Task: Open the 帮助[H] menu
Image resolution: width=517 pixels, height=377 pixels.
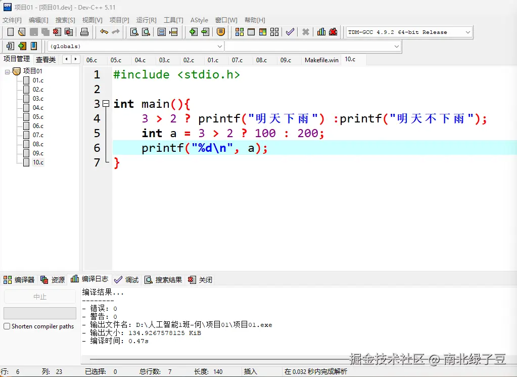Action: [x=255, y=20]
